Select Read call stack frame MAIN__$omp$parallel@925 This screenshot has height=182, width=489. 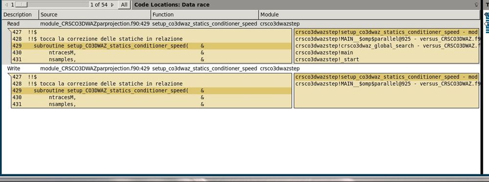click(386, 39)
